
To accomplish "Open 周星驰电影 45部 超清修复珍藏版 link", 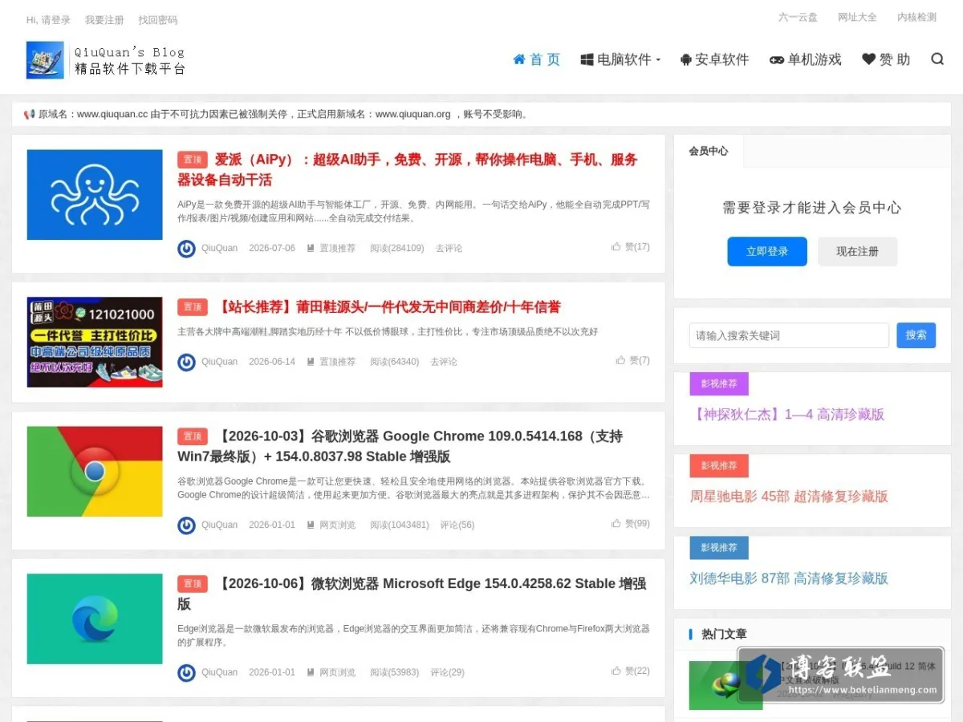I will tap(789, 497).
